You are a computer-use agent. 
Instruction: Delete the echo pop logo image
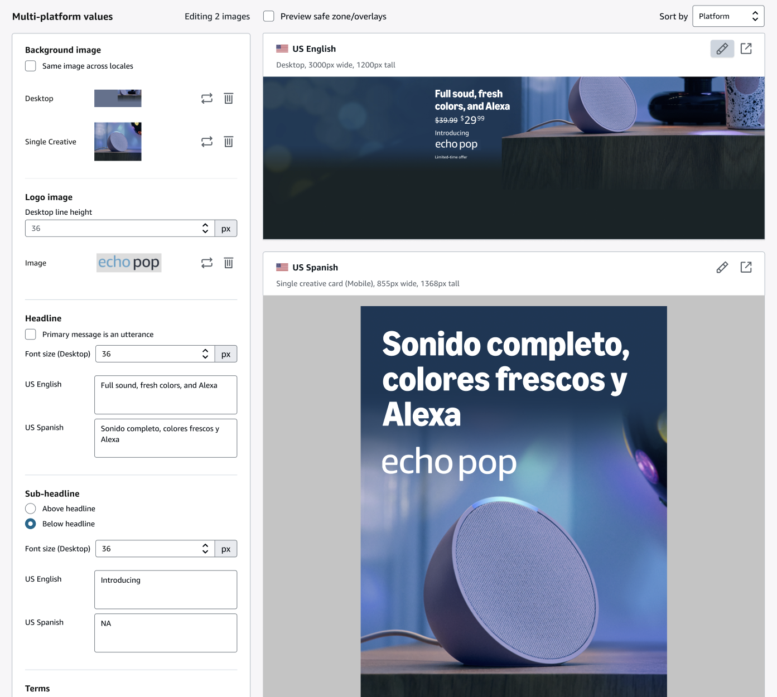(x=229, y=263)
